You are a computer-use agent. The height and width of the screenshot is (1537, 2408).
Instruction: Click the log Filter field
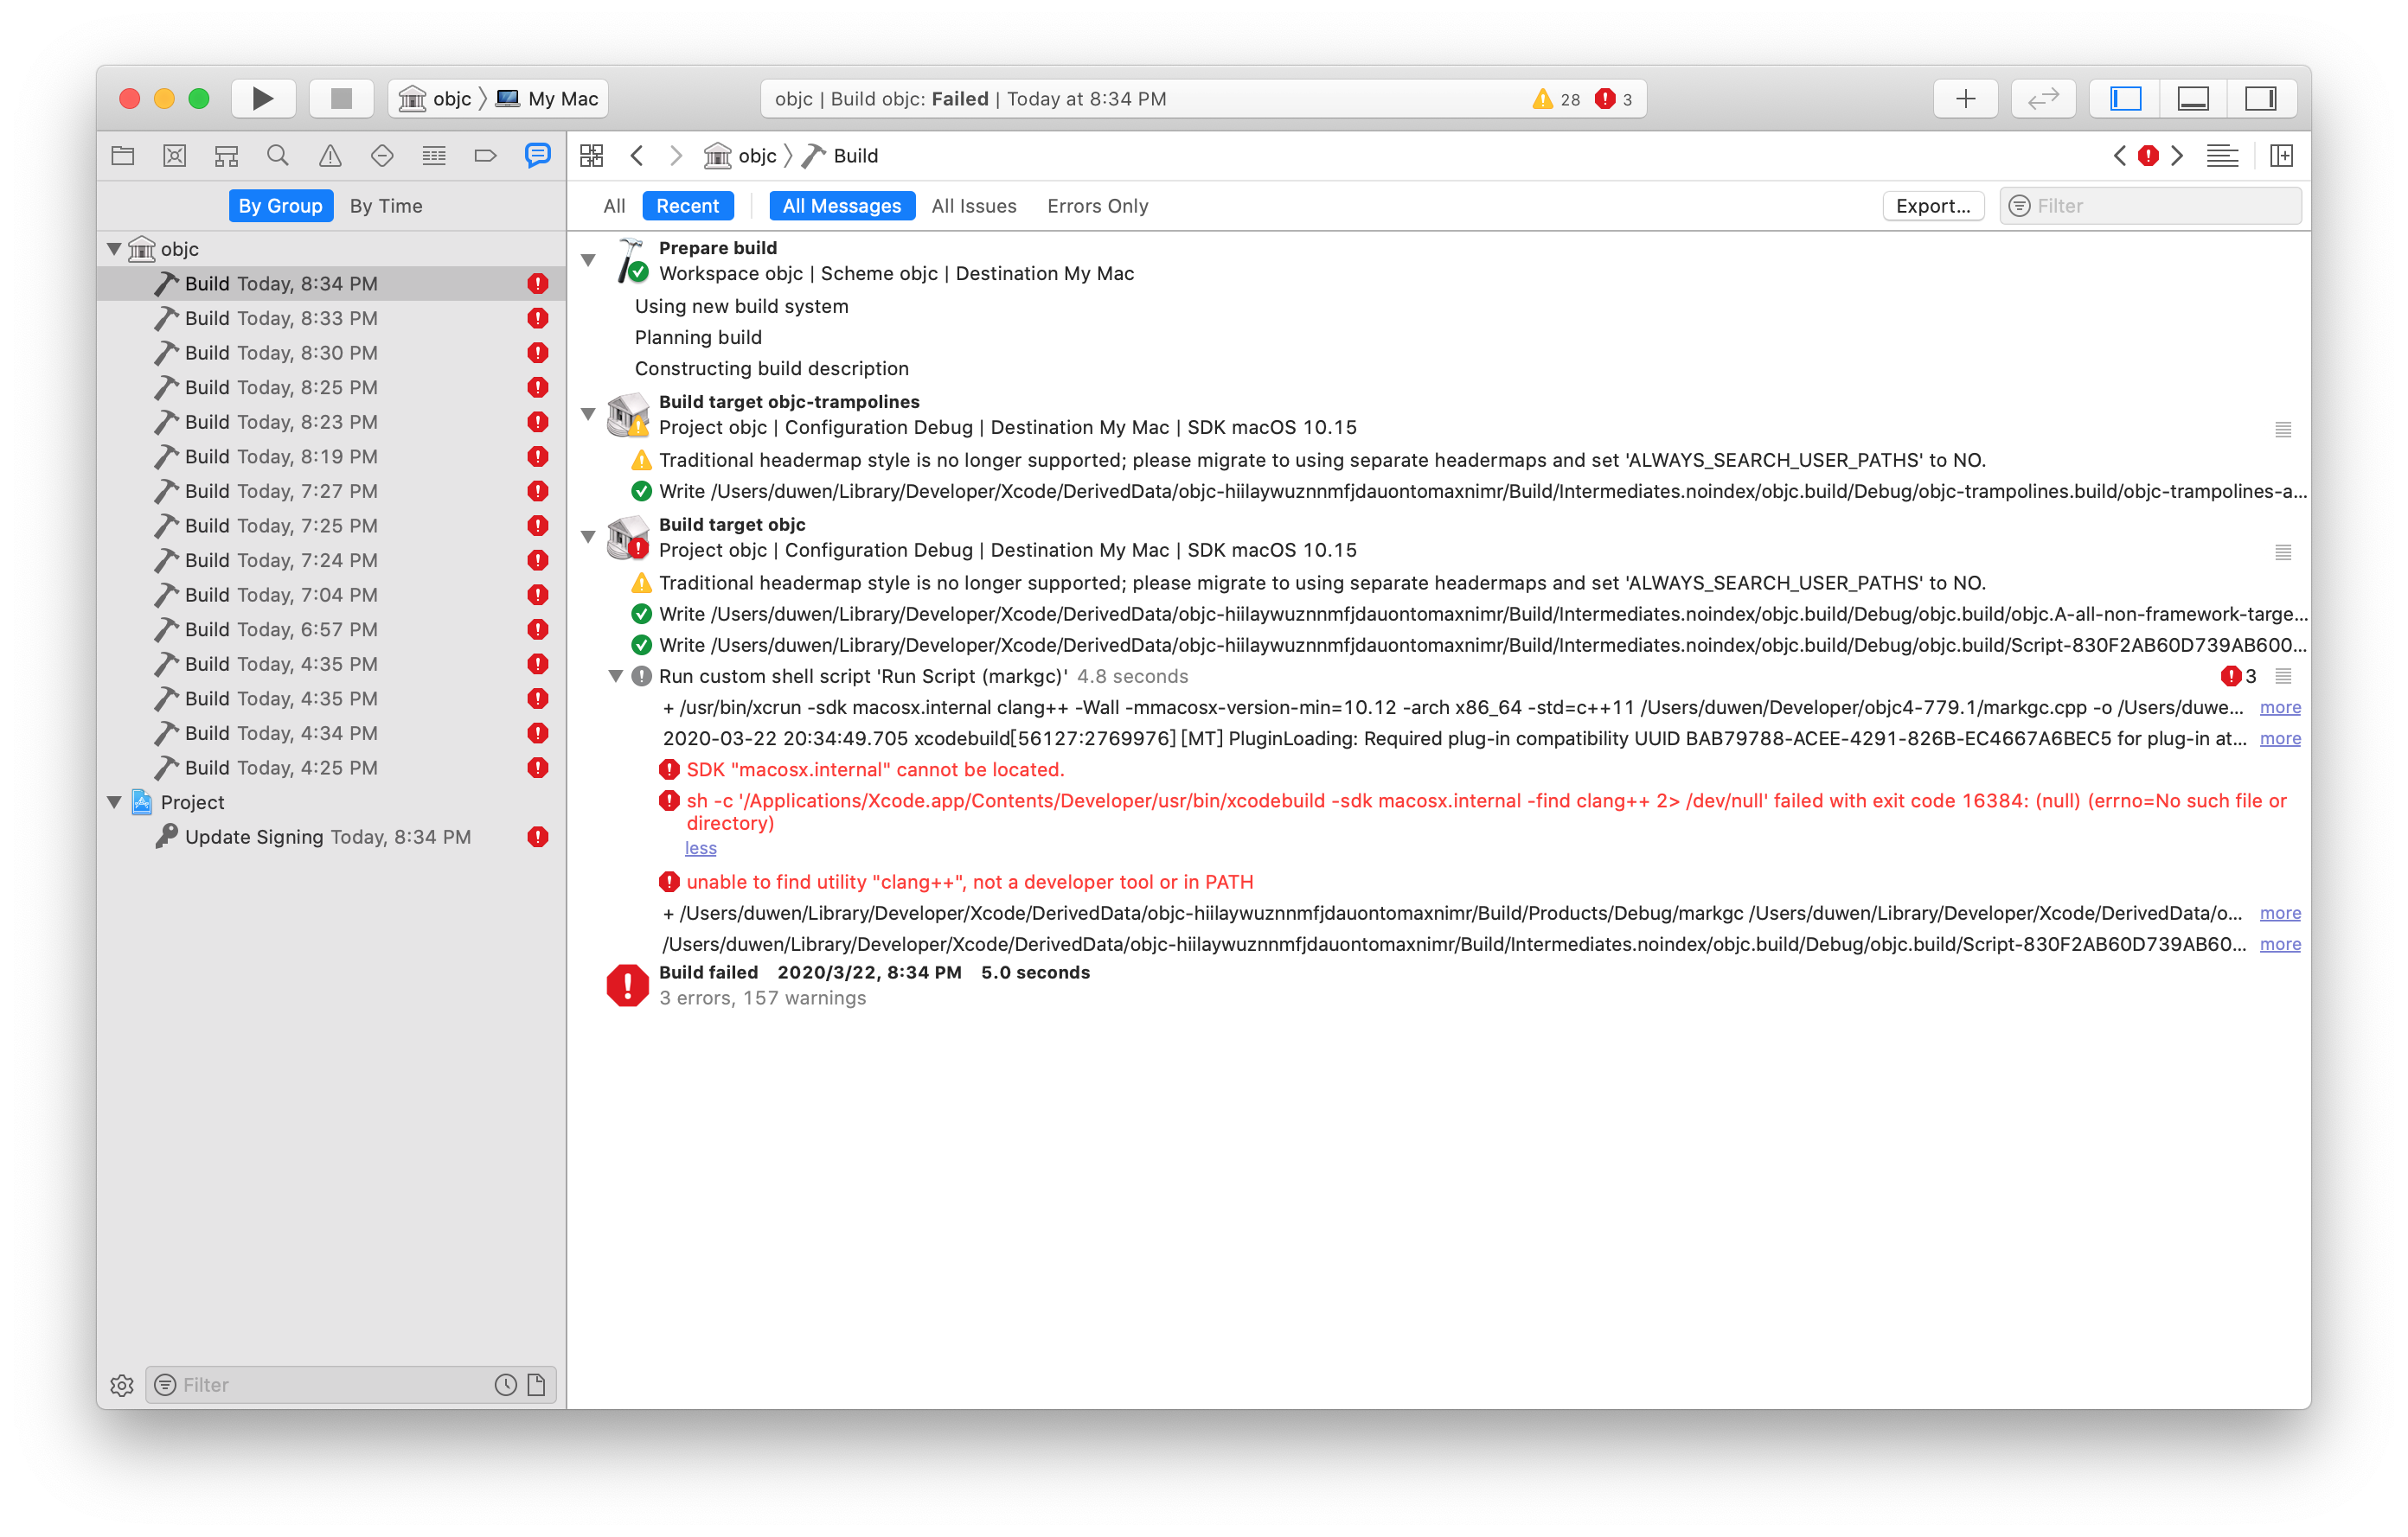click(2150, 206)
